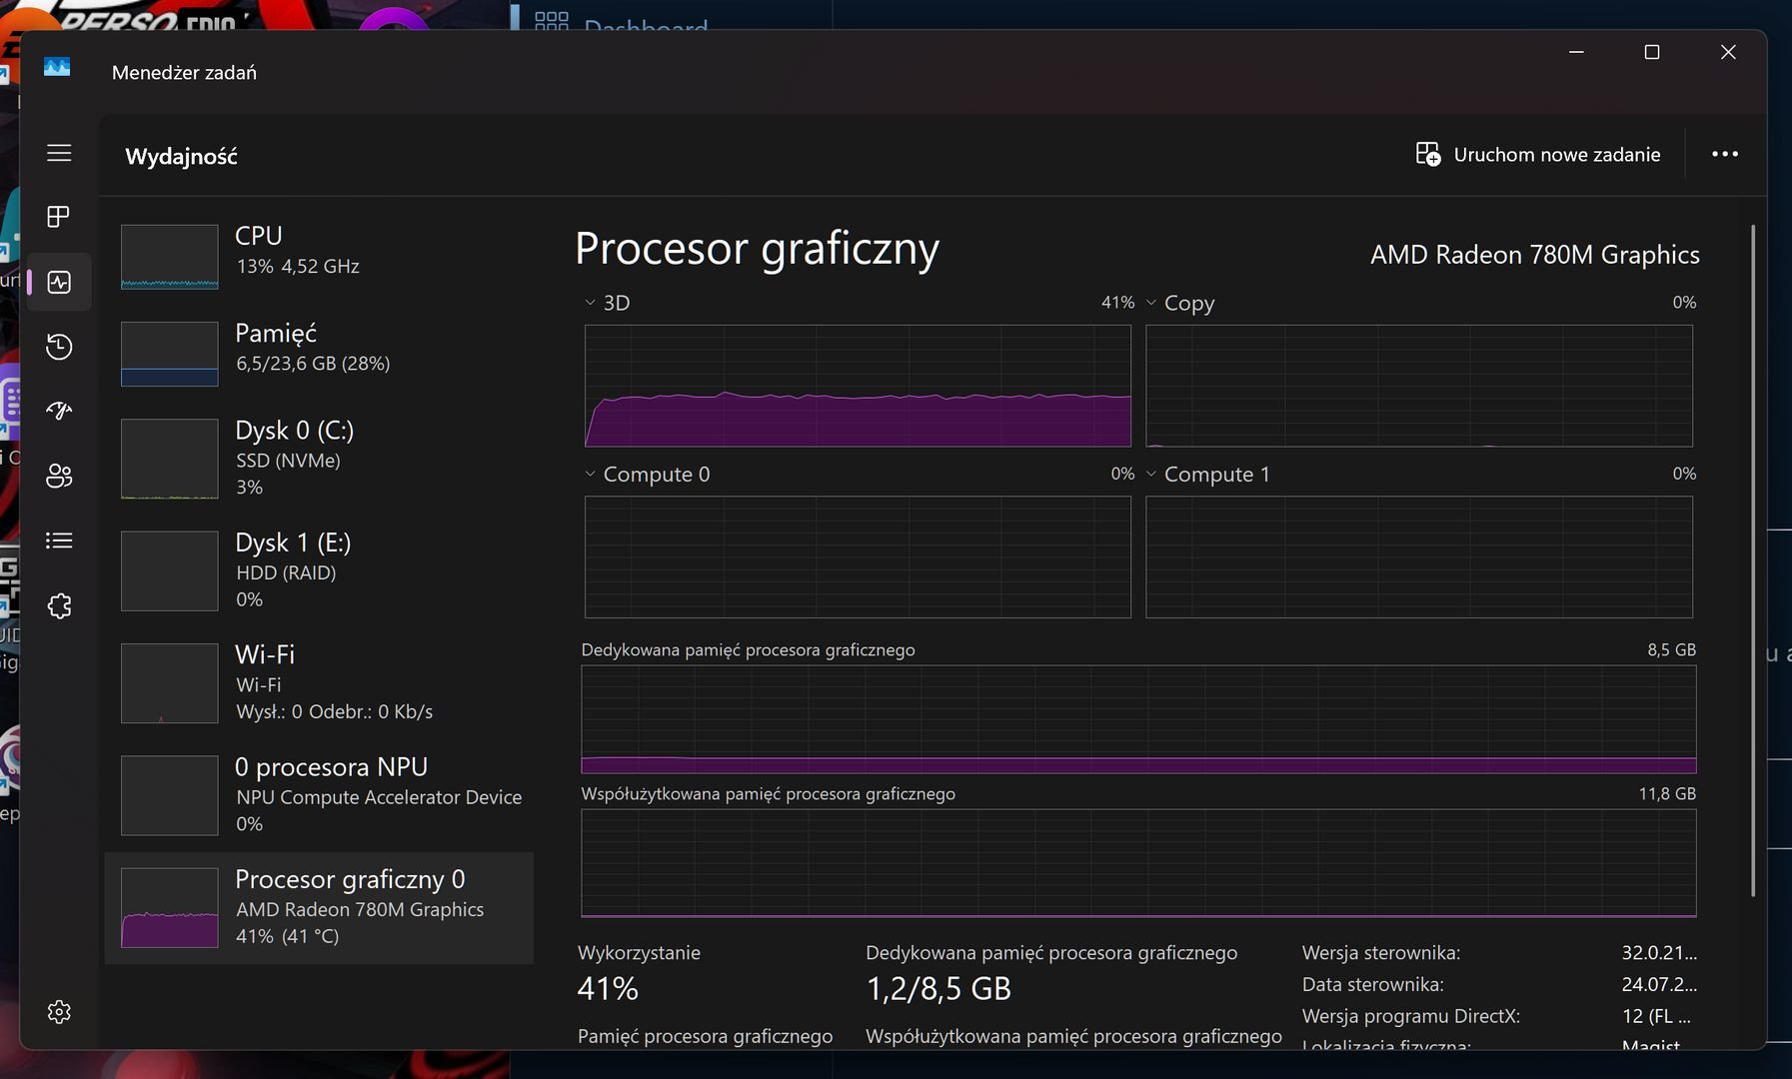Click the Pamięć mini graph thumbnail
Viewport: 1792px width, 1079px height.
click(x=170, y=354)
